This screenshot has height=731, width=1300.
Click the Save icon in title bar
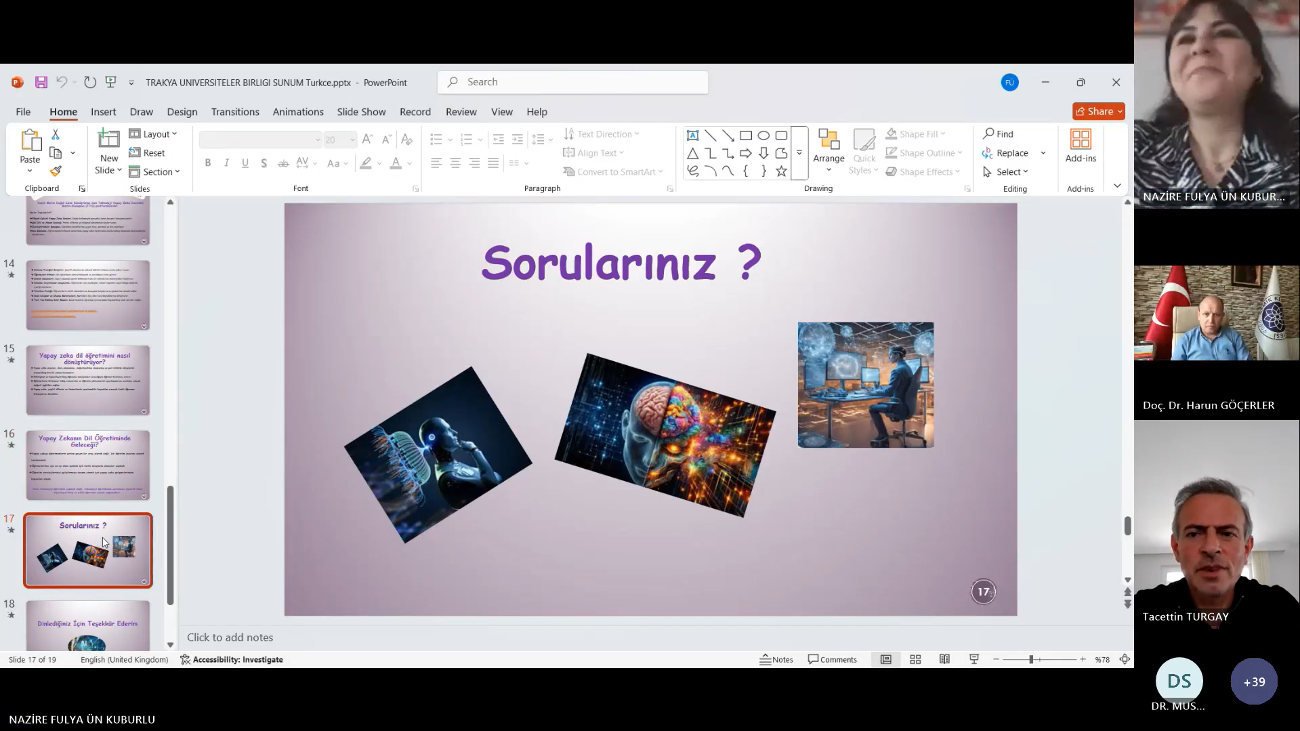pyautogui.click(x=41, y=82)
